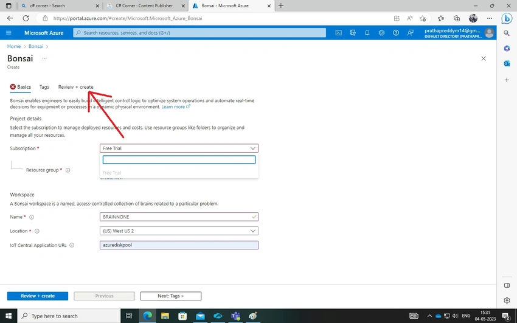Screen dimensions: 517x323
Task: Add a new item to the Edge sidebar
Action: click(507, 80)
